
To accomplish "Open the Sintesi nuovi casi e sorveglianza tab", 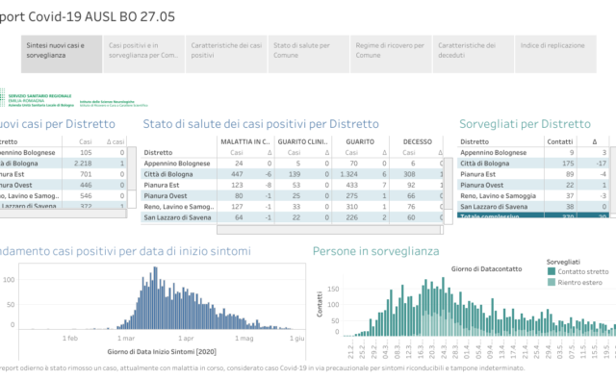I will click(x=62, y=54).
